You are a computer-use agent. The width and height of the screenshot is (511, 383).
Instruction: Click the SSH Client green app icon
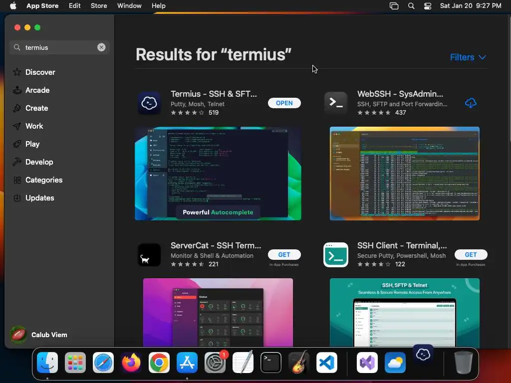click(336, 255)
